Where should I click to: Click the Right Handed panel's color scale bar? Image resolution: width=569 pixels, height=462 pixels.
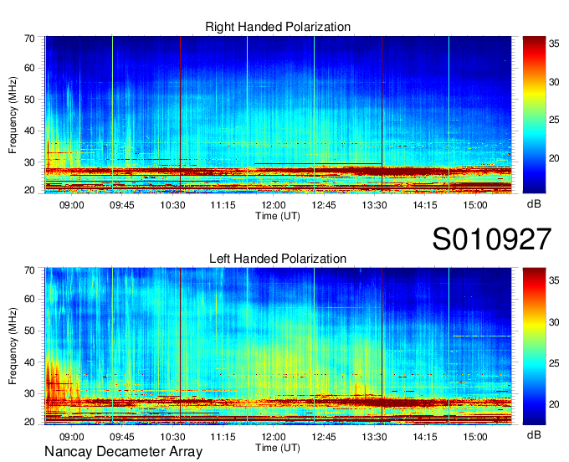(x=534, y=115)
